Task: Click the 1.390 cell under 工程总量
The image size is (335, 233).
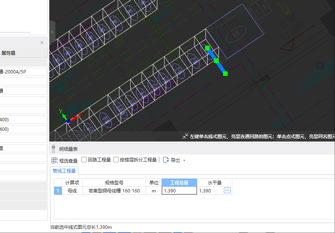Action: (x=179, y=191)
